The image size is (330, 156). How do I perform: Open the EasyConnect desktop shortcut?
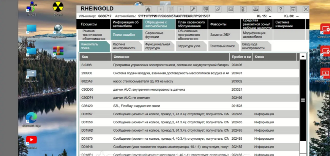(58, 32)
